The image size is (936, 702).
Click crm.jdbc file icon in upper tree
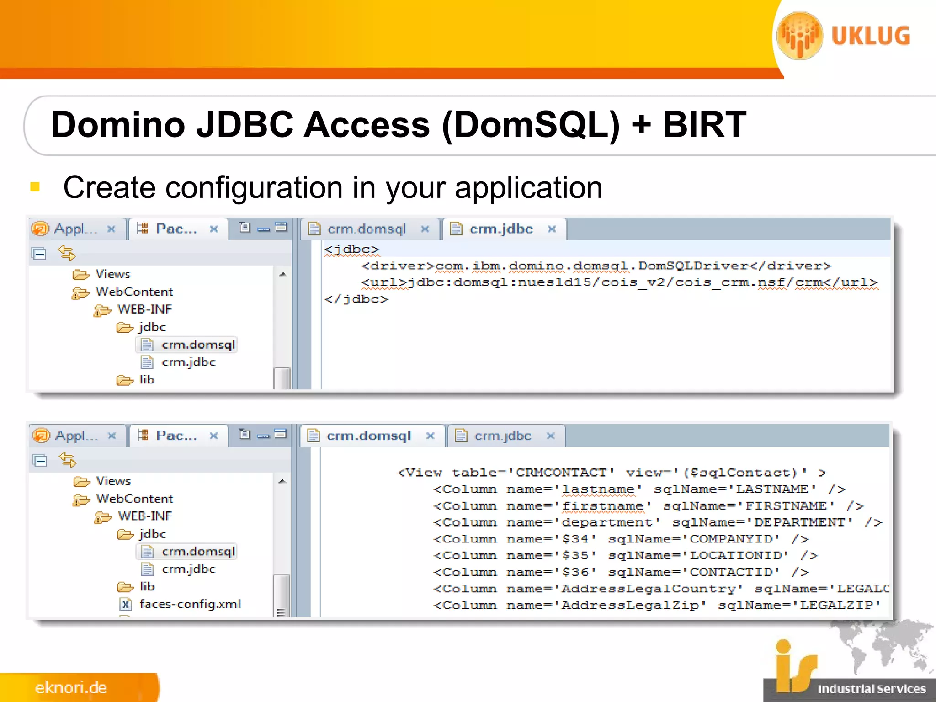point(147,362)
